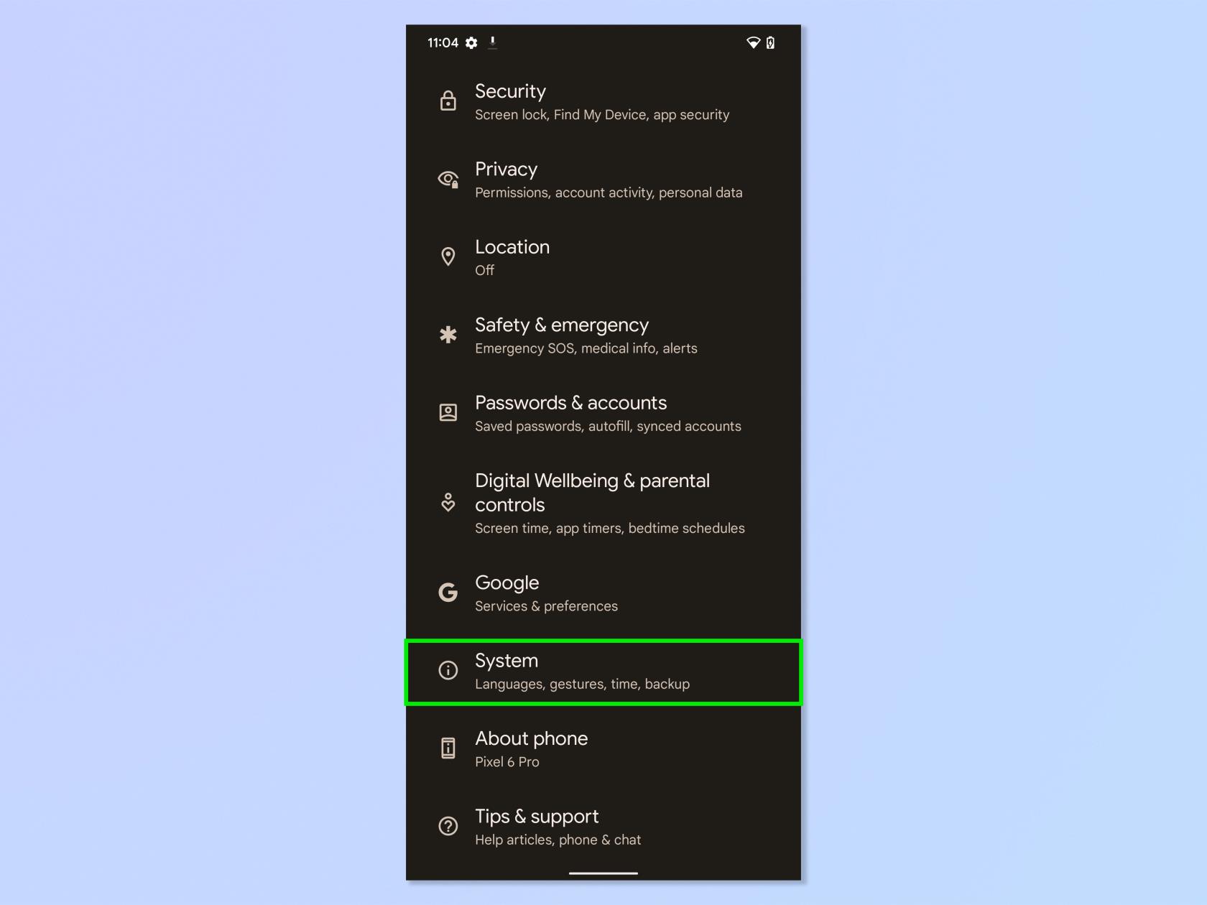The height and width of the screenshot is (905, 1207).
Task: Select 'Screen lock, Find My Device, app security' text
Action: [602, 115]
